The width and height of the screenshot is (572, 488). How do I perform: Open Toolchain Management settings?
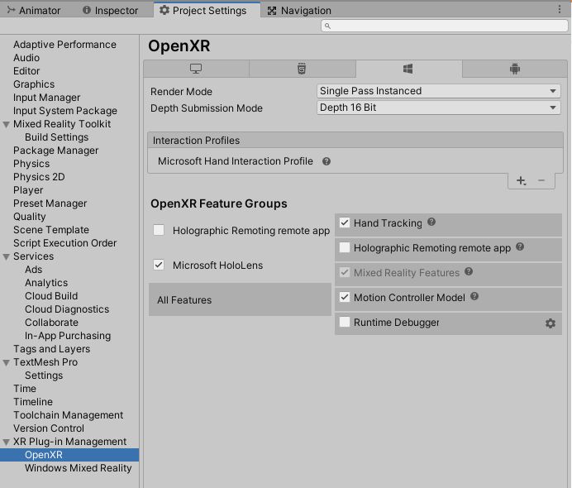coord(69,415)
